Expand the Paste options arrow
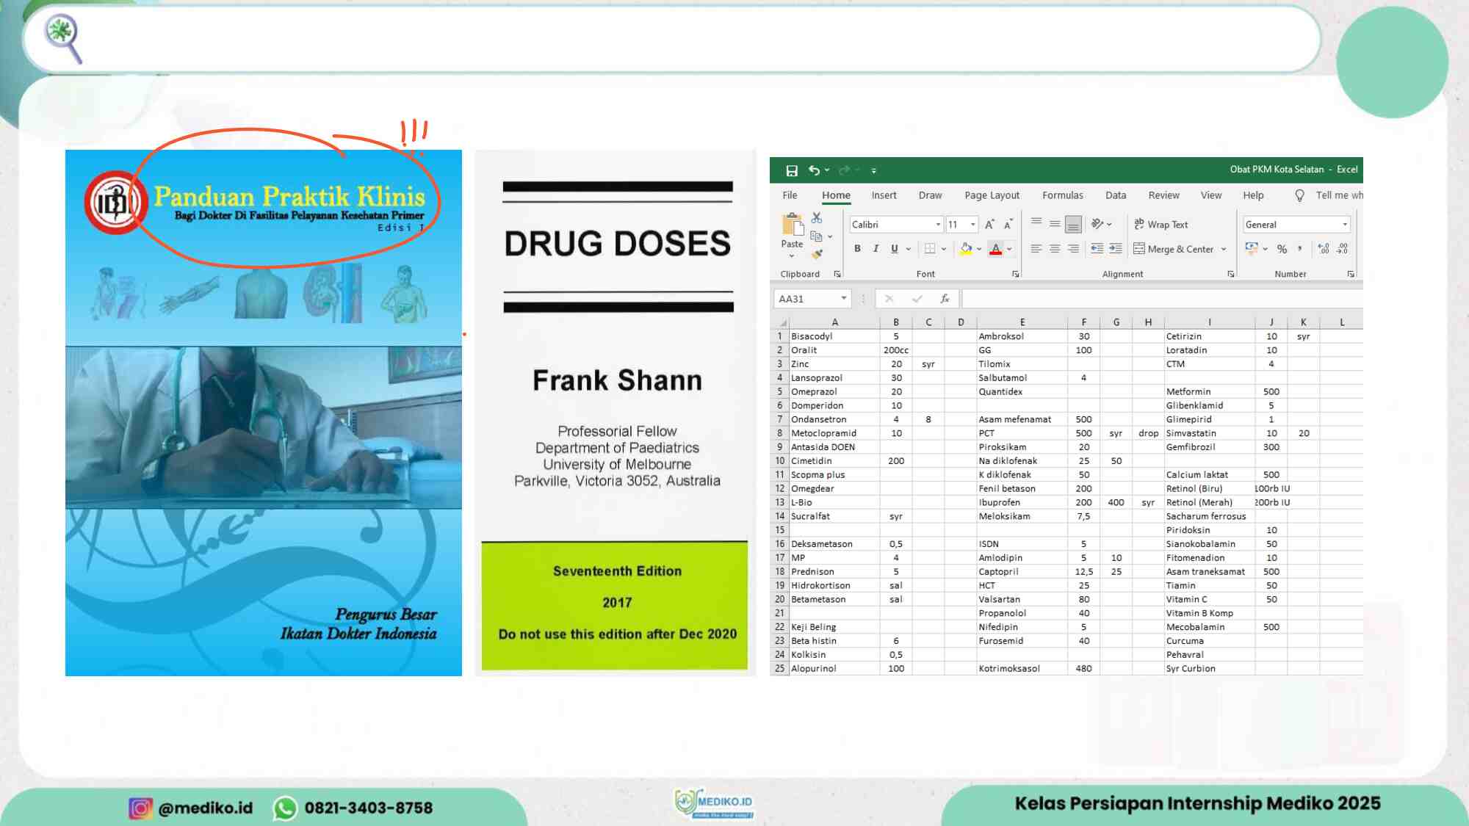This screenshot has height=826, width=1469. click(792, 256)
